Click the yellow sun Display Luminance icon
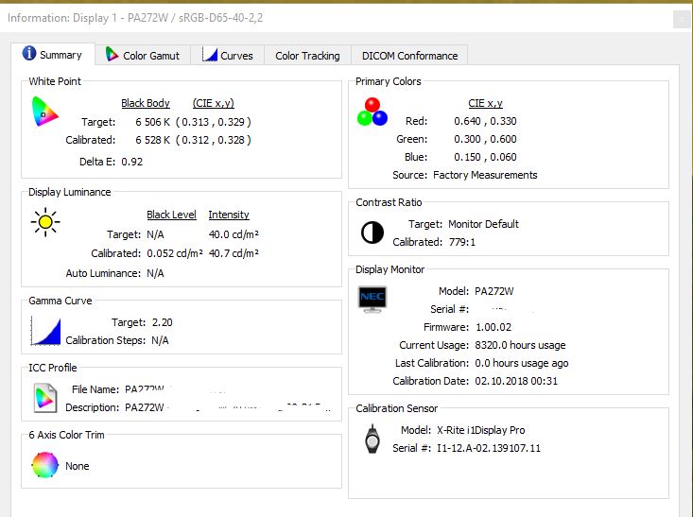Image resolution: width=693 pixels, height=517 pixels. [44, 223]
